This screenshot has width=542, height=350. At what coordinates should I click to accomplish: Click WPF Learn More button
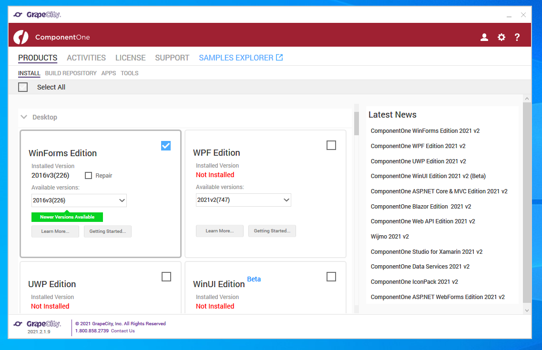219,231
